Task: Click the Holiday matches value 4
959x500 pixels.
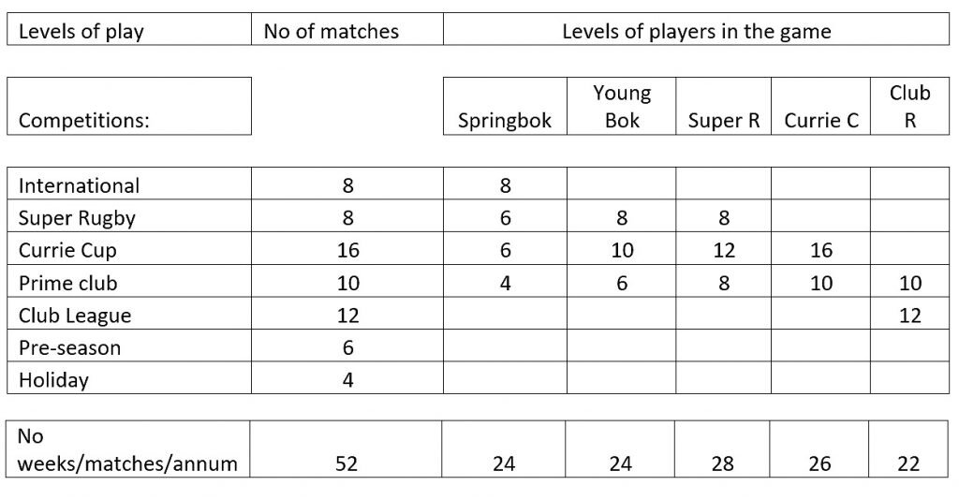Action: tap(347, 377)
